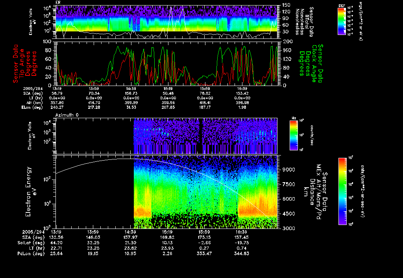Click the Electron Energy eV axis label
Viewport: 403px width, 278px height.
[31, 192]
